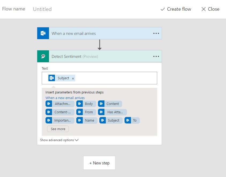Insert the Content parameter
This screenshot has height=177, width=226.
110,104
